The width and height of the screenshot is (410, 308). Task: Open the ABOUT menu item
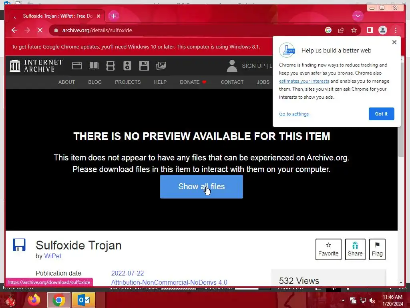click(67, 82)
